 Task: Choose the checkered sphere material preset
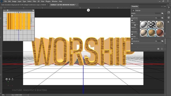(x=152, y=25)
